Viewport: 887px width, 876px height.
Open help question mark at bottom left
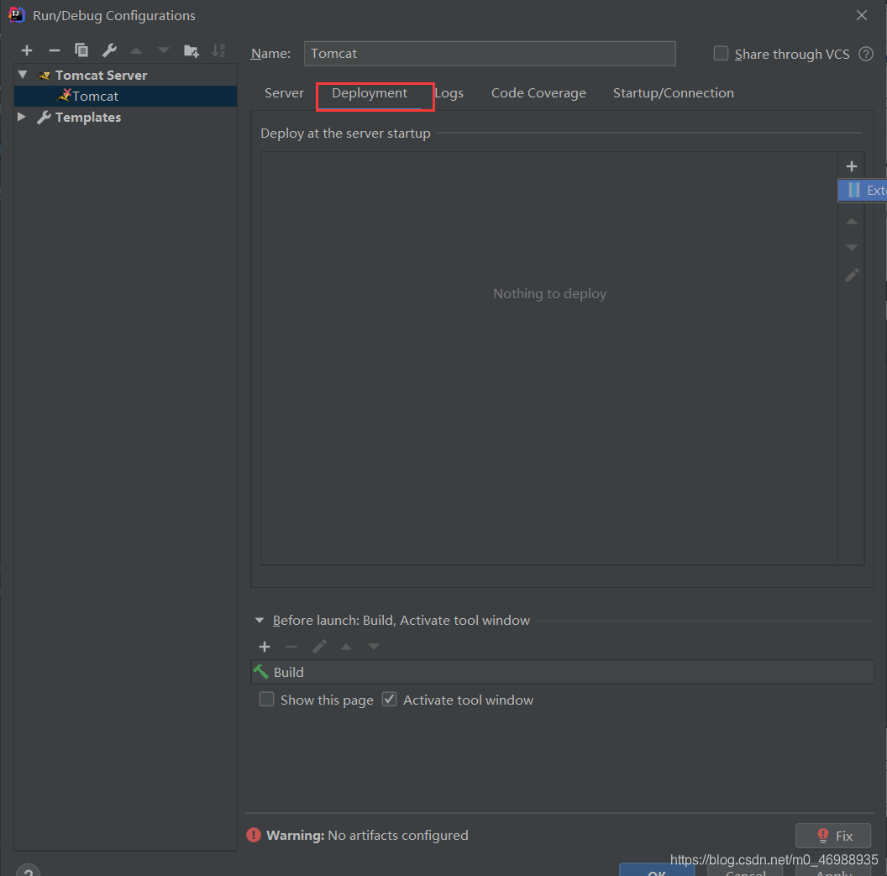(x=28, y=870)
